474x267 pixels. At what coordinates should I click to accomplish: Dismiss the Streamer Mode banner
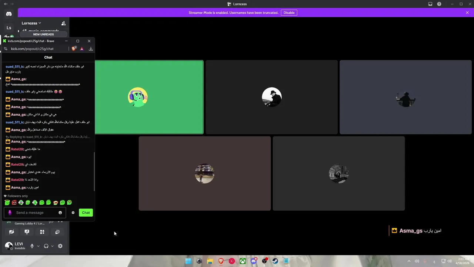click(x=467, y=13)
